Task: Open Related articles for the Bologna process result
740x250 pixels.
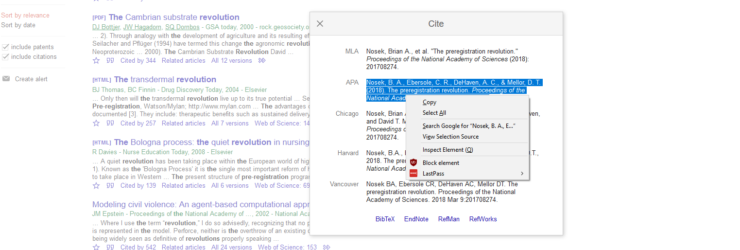Action: coord(184,186)
